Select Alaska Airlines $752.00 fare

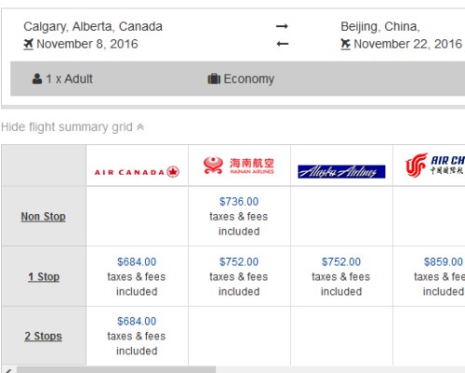tap(341, 261)
